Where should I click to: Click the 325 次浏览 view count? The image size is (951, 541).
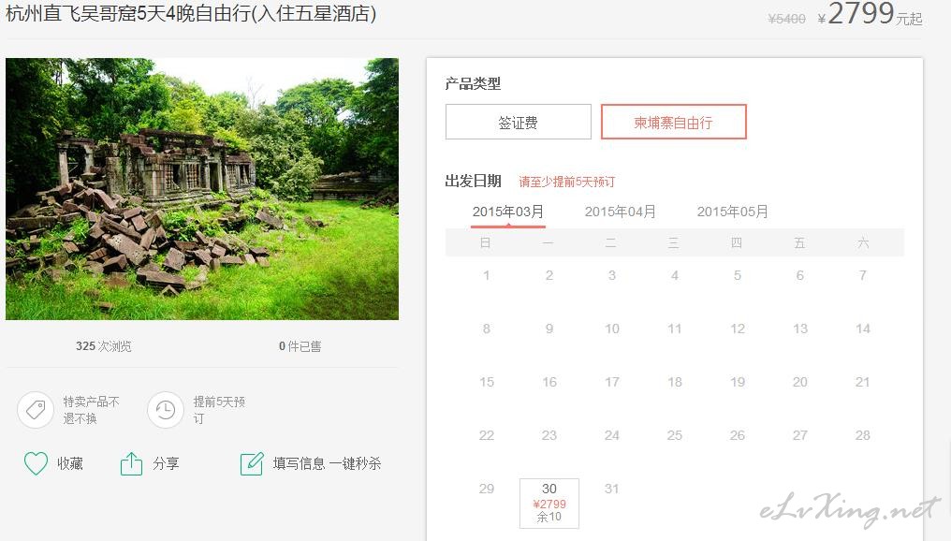pyautogui.click(x=104, y=346)
